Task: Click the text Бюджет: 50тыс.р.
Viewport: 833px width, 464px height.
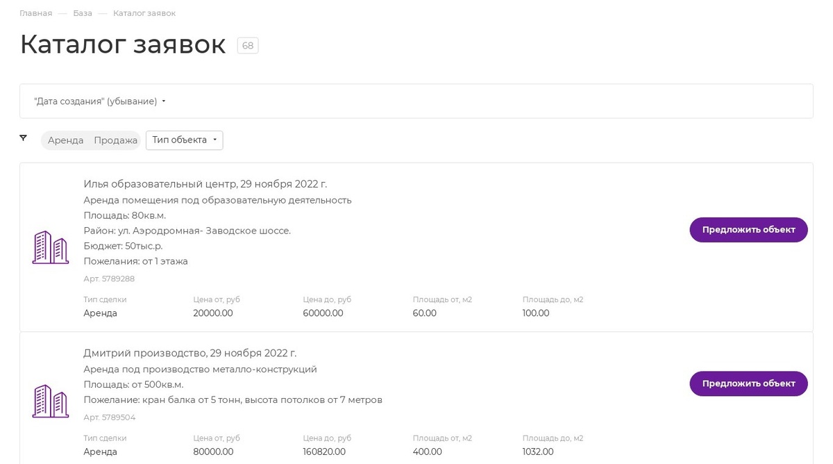Action: [123, 246]
